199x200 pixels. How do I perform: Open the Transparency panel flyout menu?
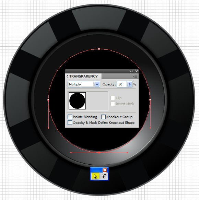tap(135, 76)
